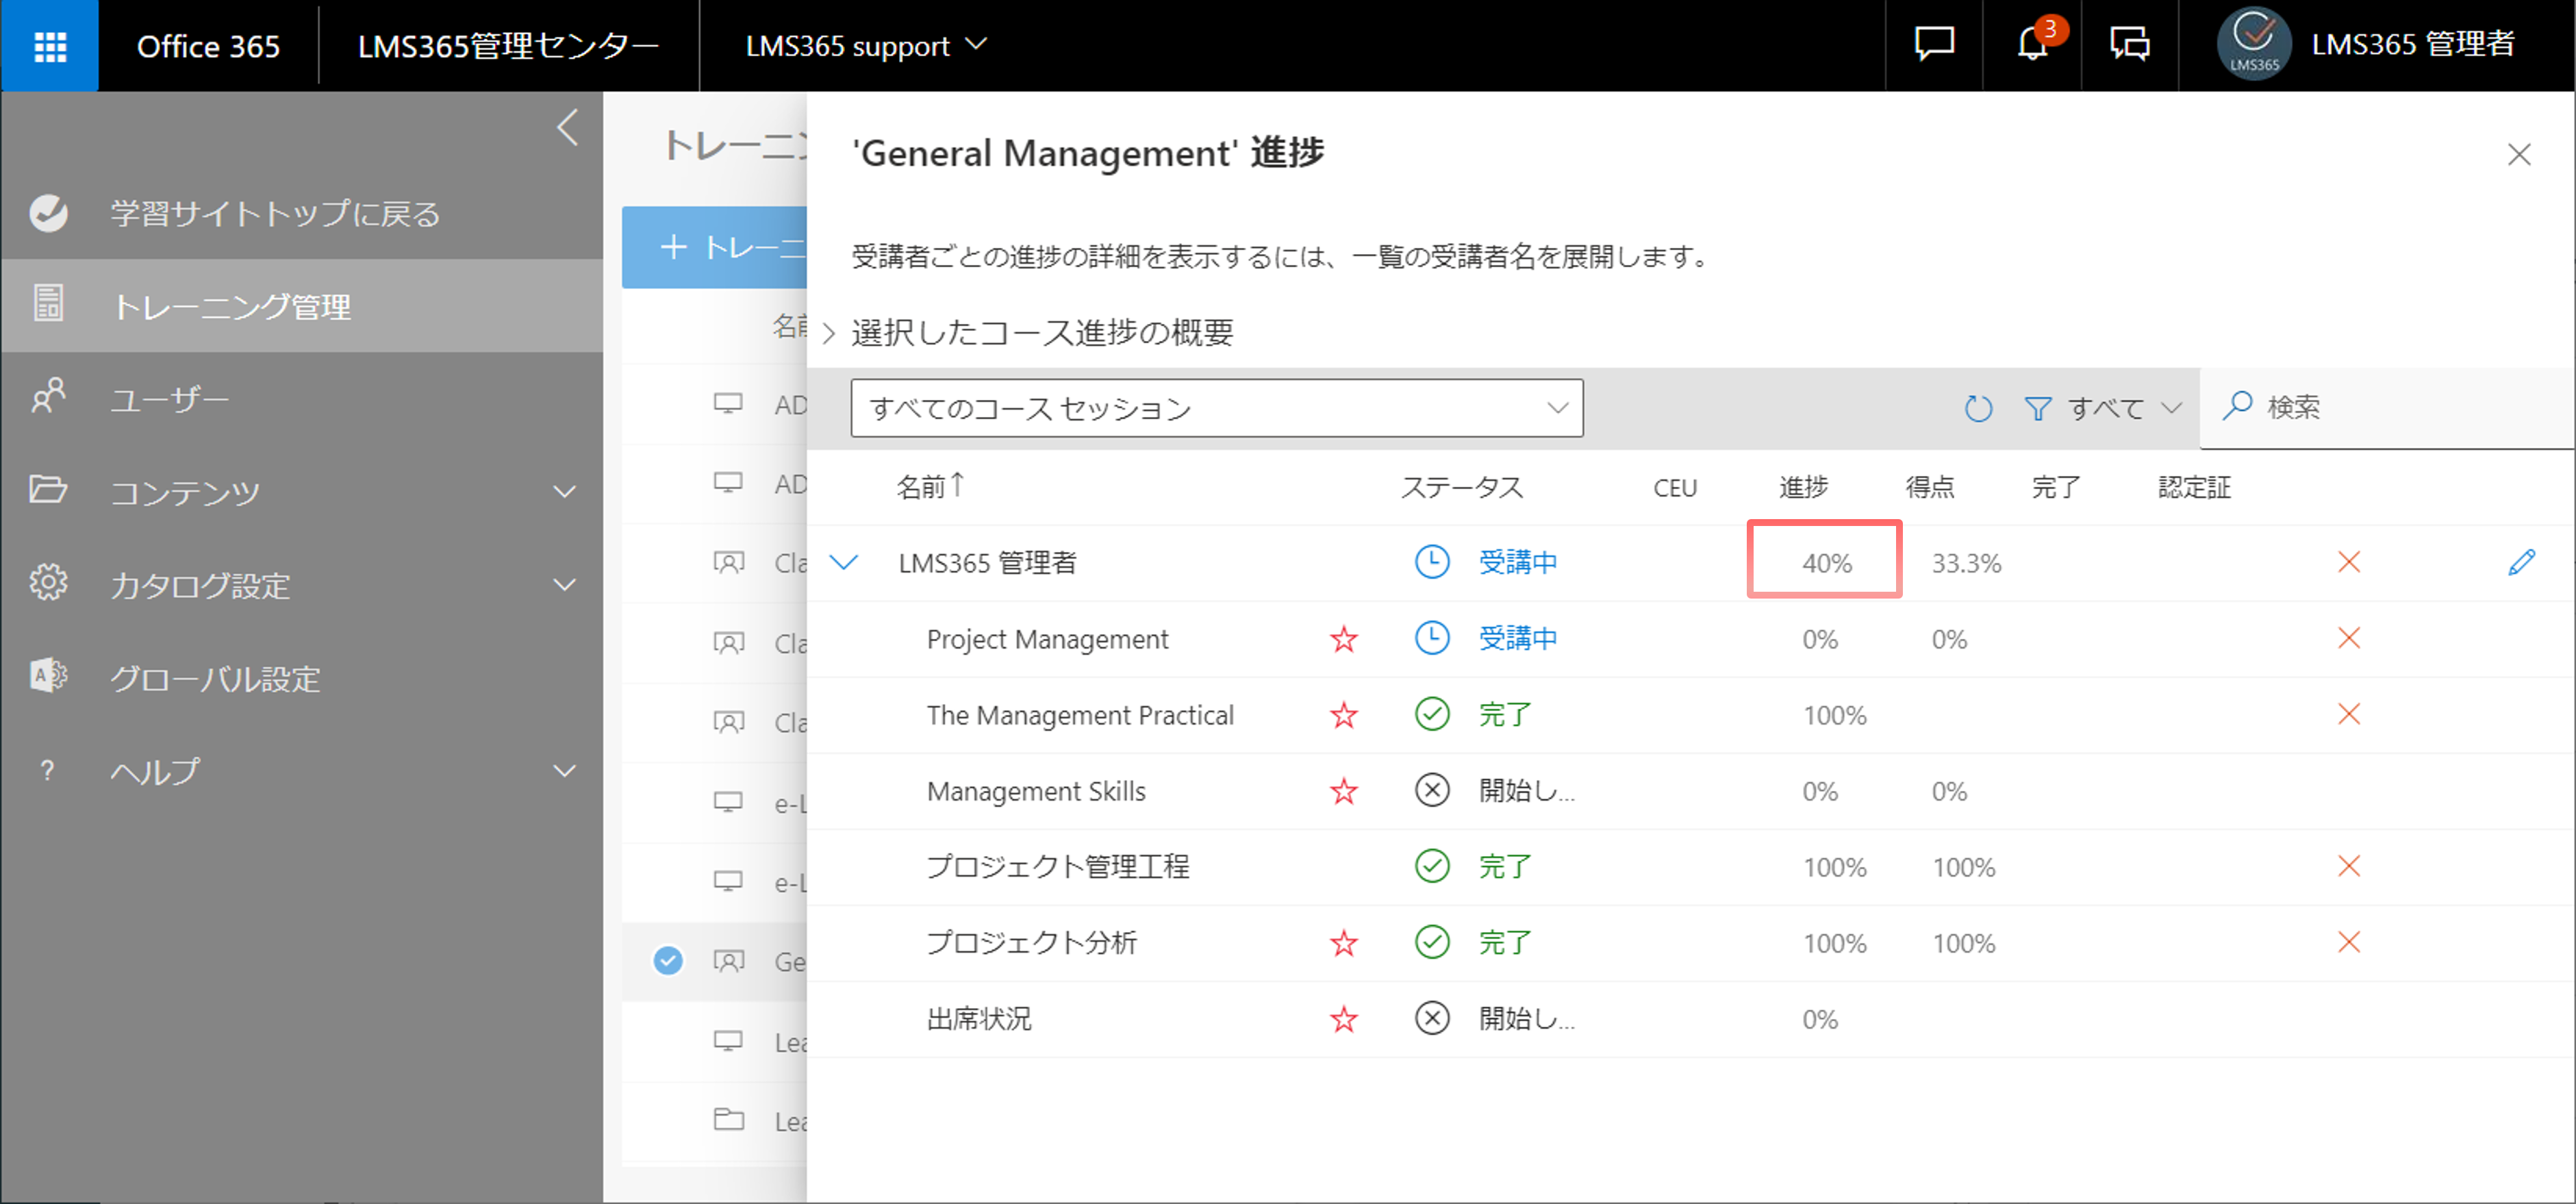
Task: Click the search magnifier icon
Action: pyautogui.click(x=2237, y=406)
